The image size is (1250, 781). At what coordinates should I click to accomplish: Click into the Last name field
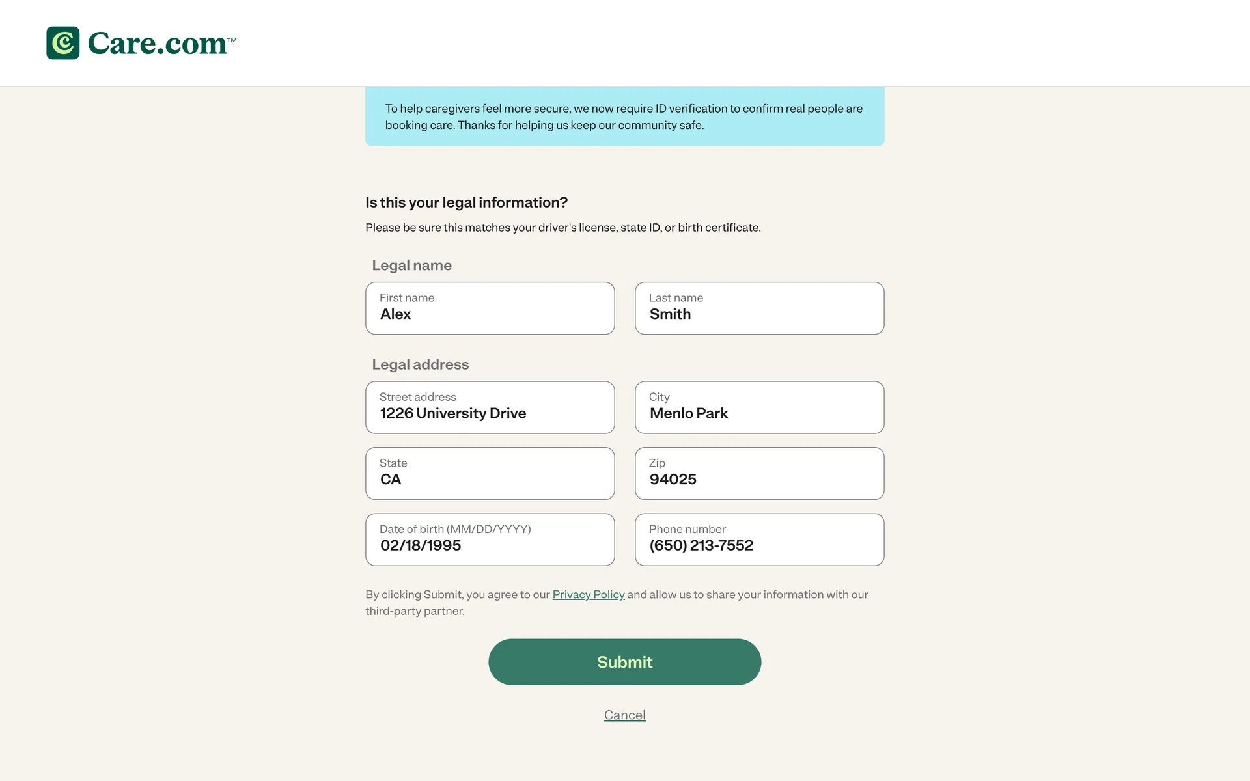(x=759, y=308)
